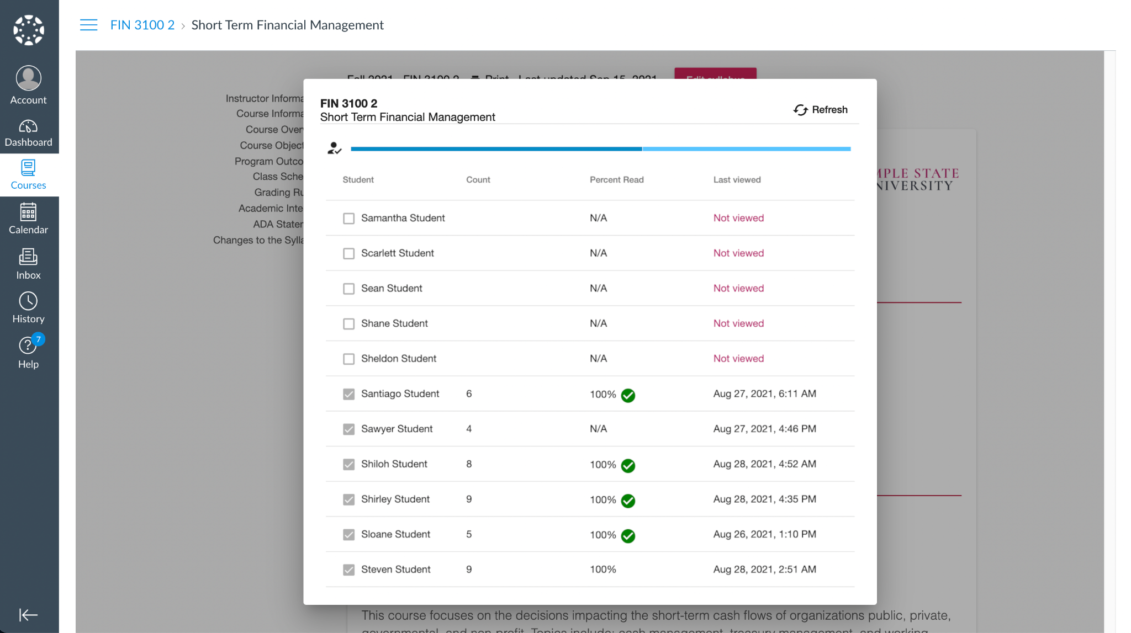1131x633 pixels.
Task: Toggle the hamburger course menu
Action: [88, 25]
